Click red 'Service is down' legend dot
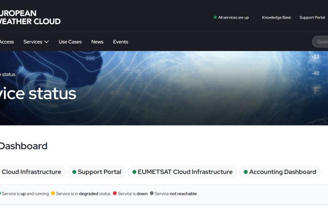The image size is (328, 219). pos(115,193)
